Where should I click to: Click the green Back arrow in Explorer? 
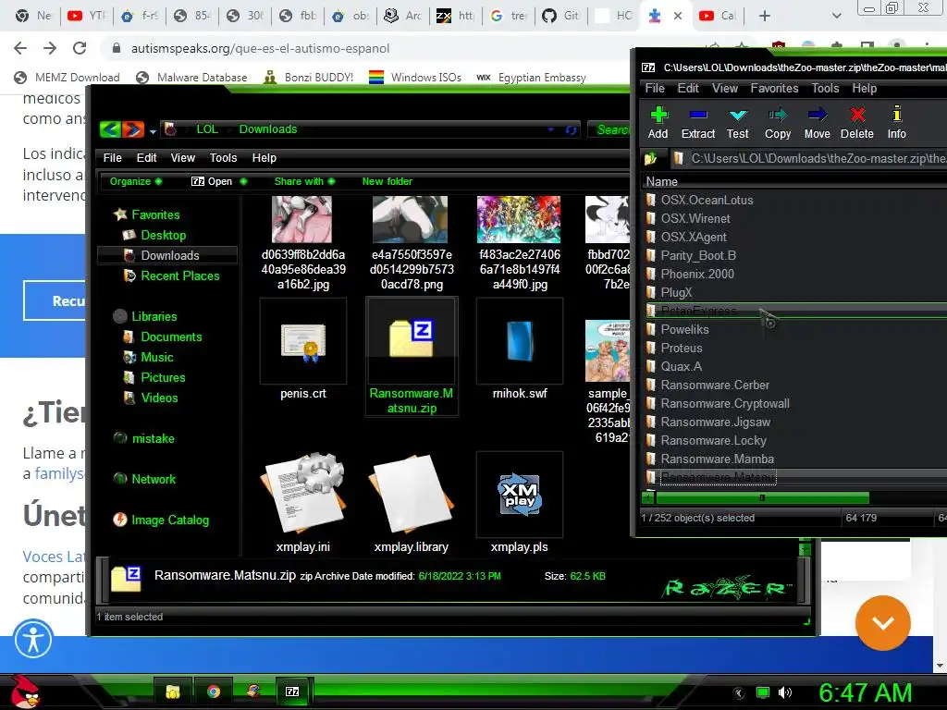tap(111, 129)
